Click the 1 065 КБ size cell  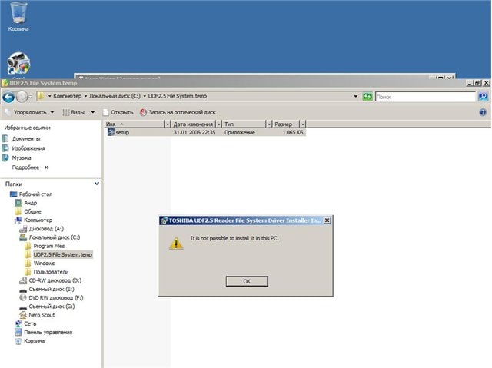293,133
